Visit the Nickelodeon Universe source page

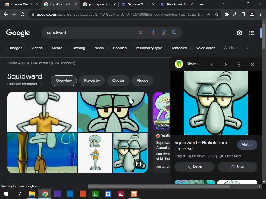click(247, 145)
